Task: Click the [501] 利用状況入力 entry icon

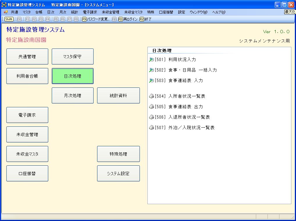Action: point(151,60)
